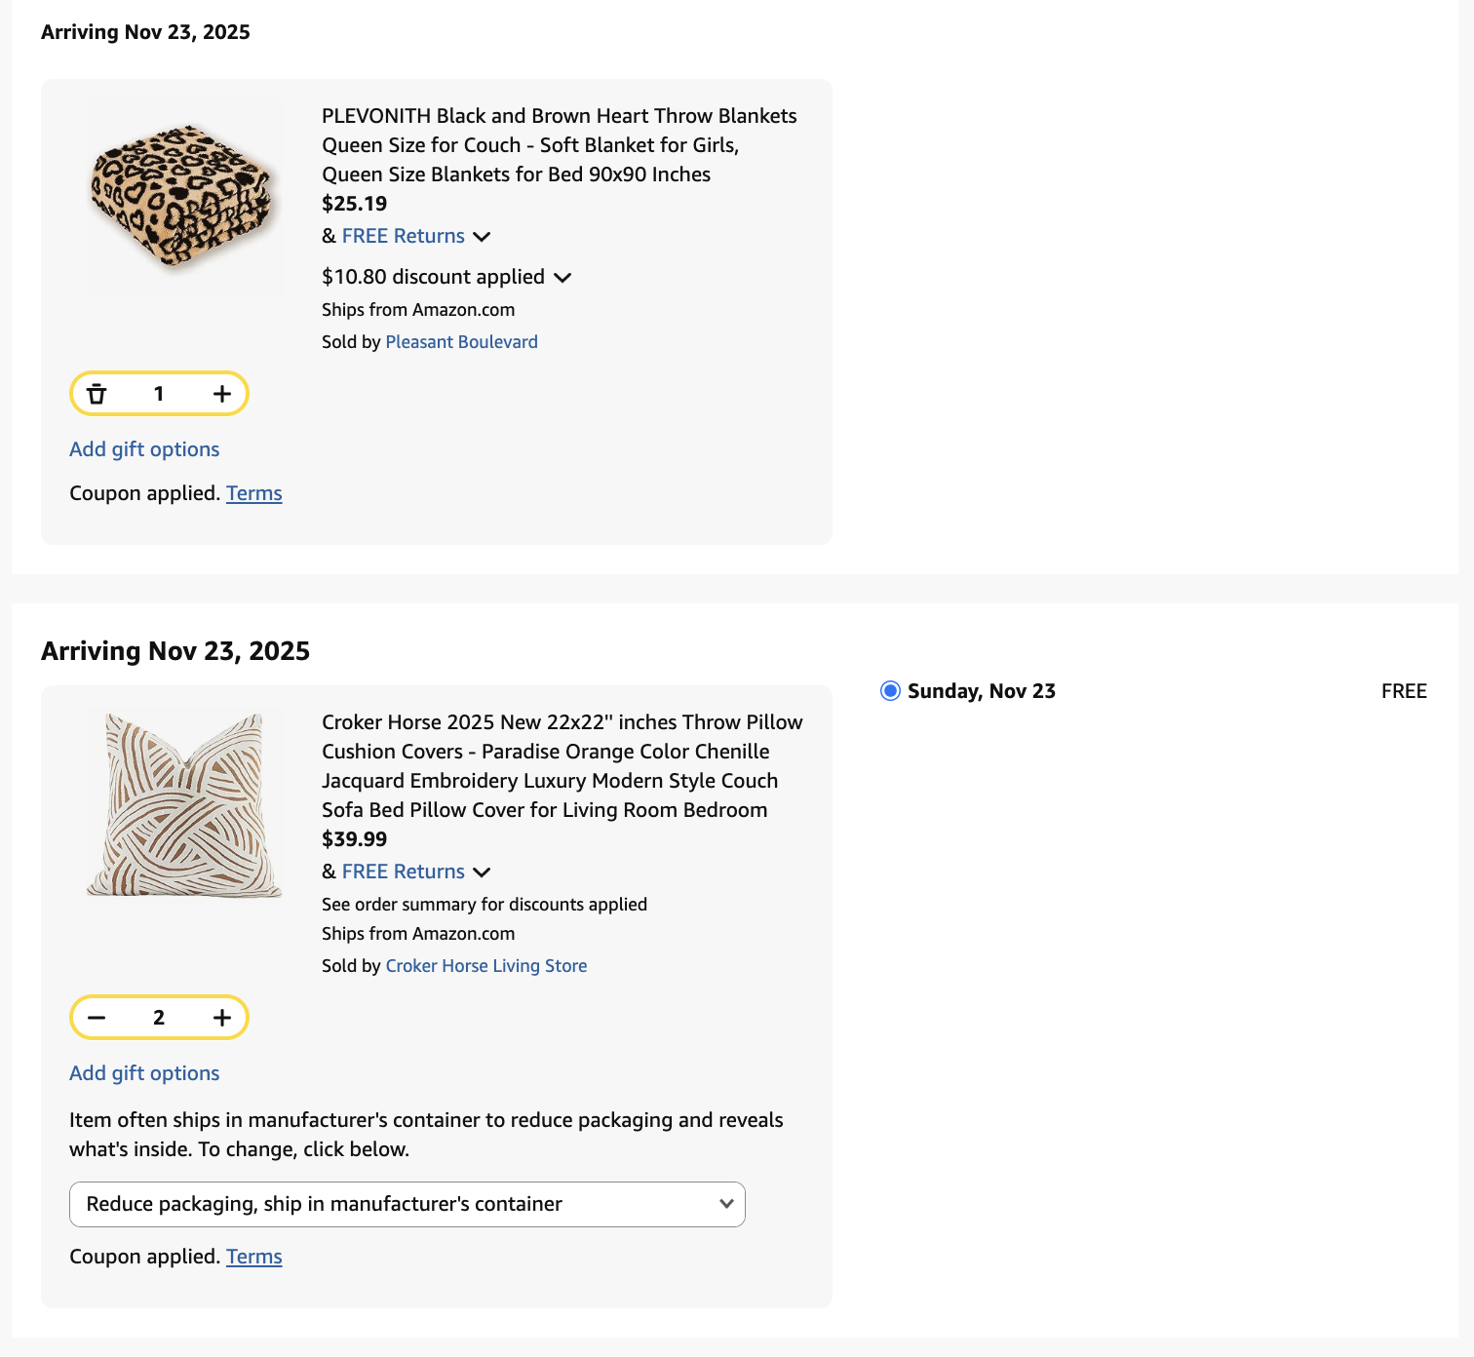Increase blanket quantity with plus icon
The image size is (1474, 1357).
click(x=222, y=394)
